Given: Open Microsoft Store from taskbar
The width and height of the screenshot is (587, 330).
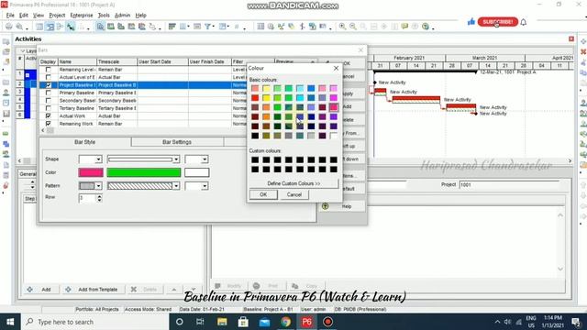Looking at the screenshot, I should pos(243,322).
